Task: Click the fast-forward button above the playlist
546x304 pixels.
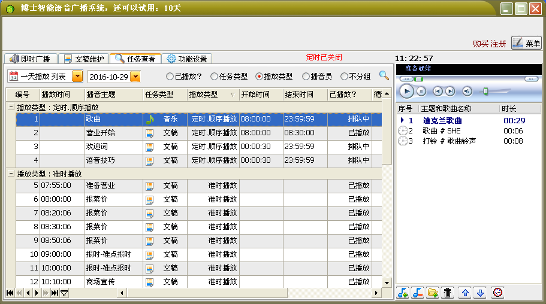Action: [x=531, y=79]
